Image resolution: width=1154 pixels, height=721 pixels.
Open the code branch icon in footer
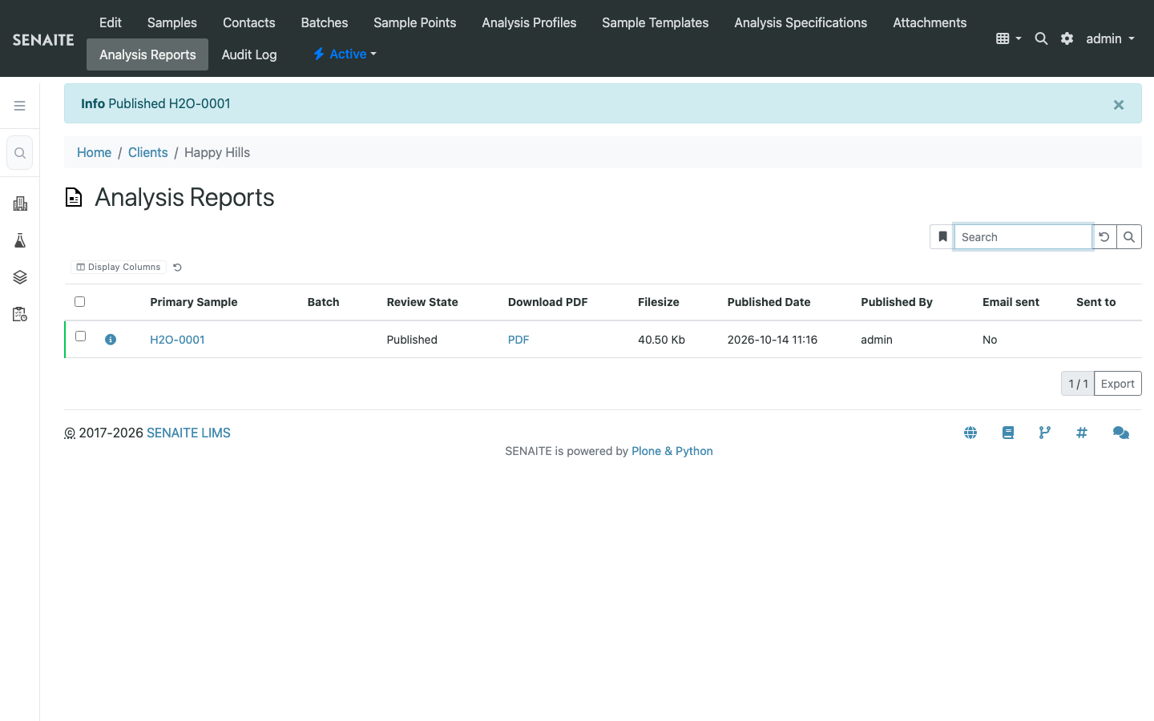pyautogui.click(x=1045, y=433)
